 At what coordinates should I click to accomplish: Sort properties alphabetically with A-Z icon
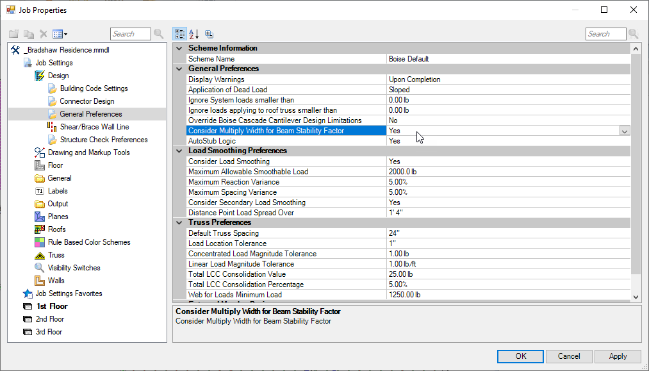[x=194, y=34]
